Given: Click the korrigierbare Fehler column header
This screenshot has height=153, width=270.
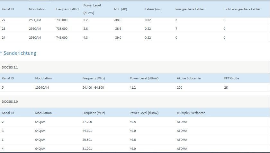Looking at the screenshot, I should 190,9.
